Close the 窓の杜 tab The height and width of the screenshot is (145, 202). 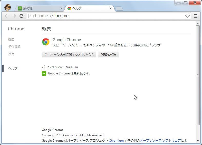coord(61,8)
